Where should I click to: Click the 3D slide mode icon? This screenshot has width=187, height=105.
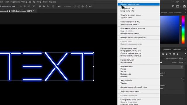[x=86, y=6]
